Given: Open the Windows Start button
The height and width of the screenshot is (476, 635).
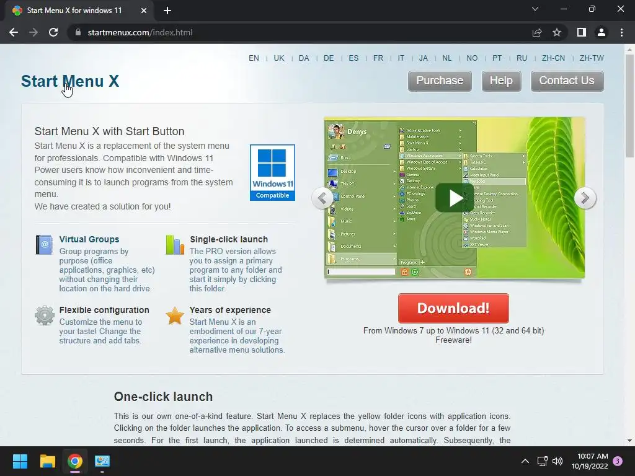Looking at the screenshot, I should pos(20,461).
